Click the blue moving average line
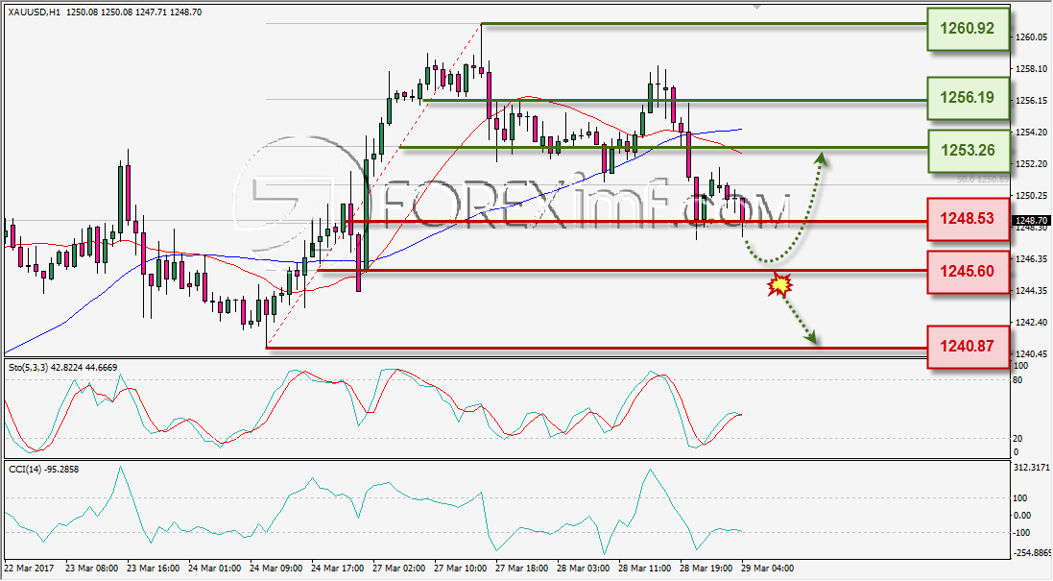The height and width of the screenshot is (581, 1053). [202, 255]
